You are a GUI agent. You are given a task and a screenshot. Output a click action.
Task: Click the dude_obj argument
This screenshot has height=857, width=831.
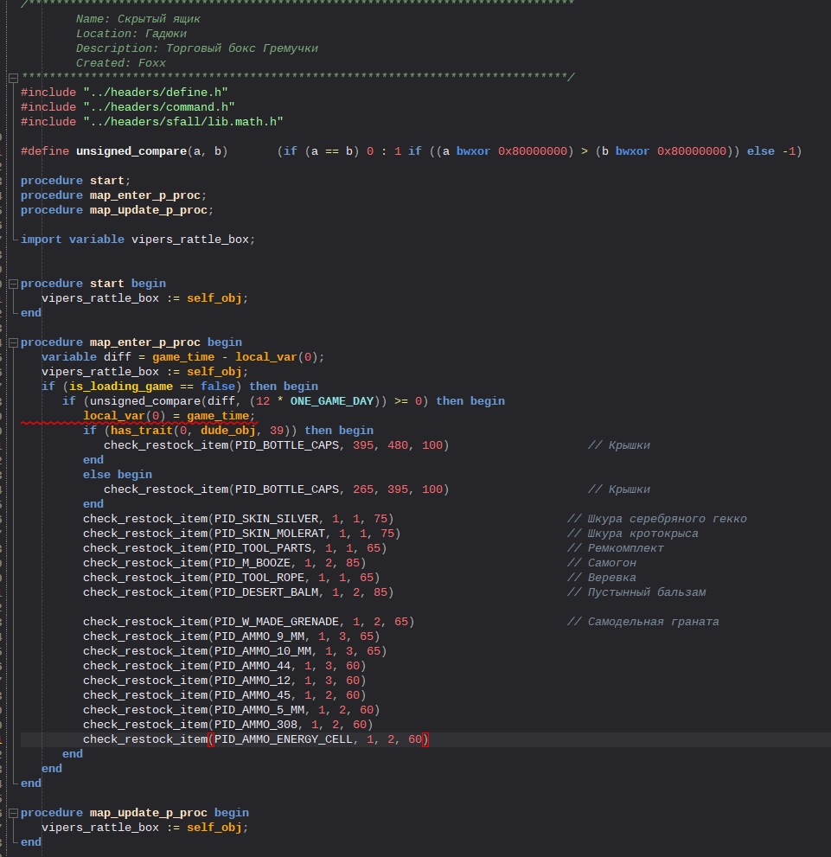coord(227,432)
